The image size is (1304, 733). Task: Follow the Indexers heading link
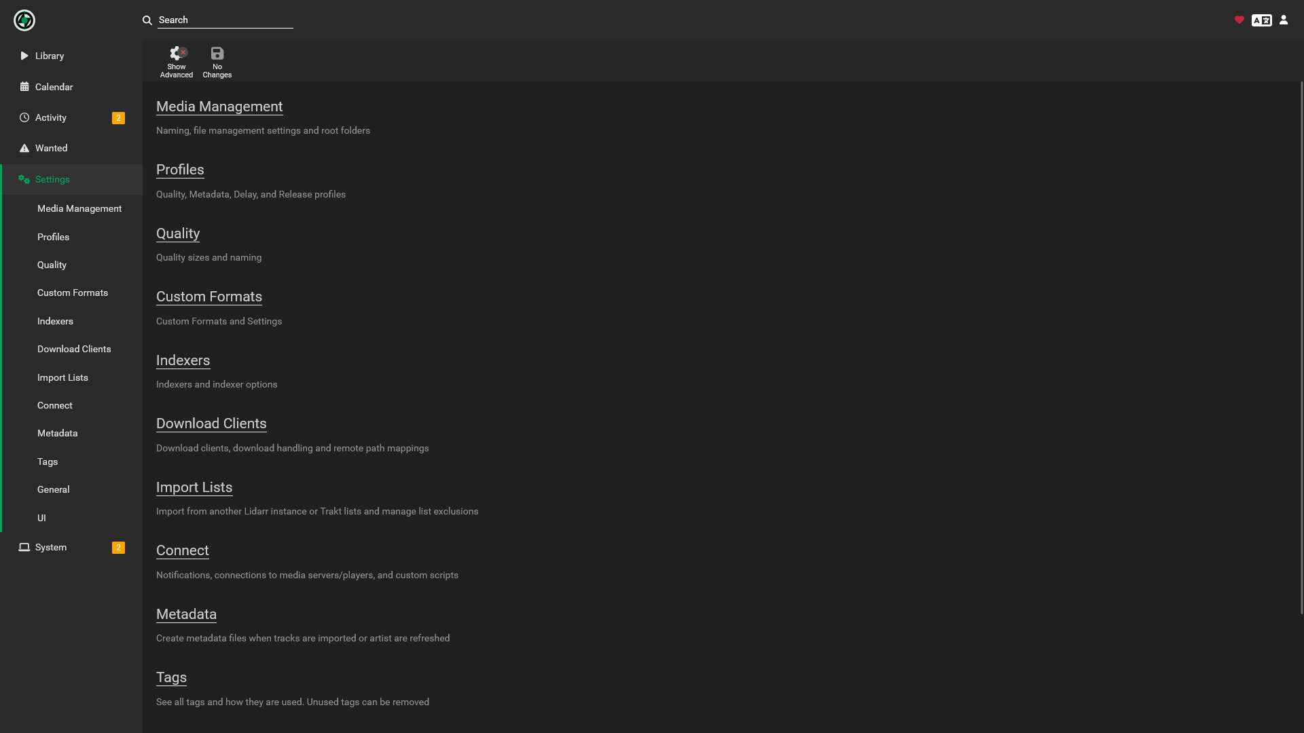pyautogui.click(x=183, y=360)
